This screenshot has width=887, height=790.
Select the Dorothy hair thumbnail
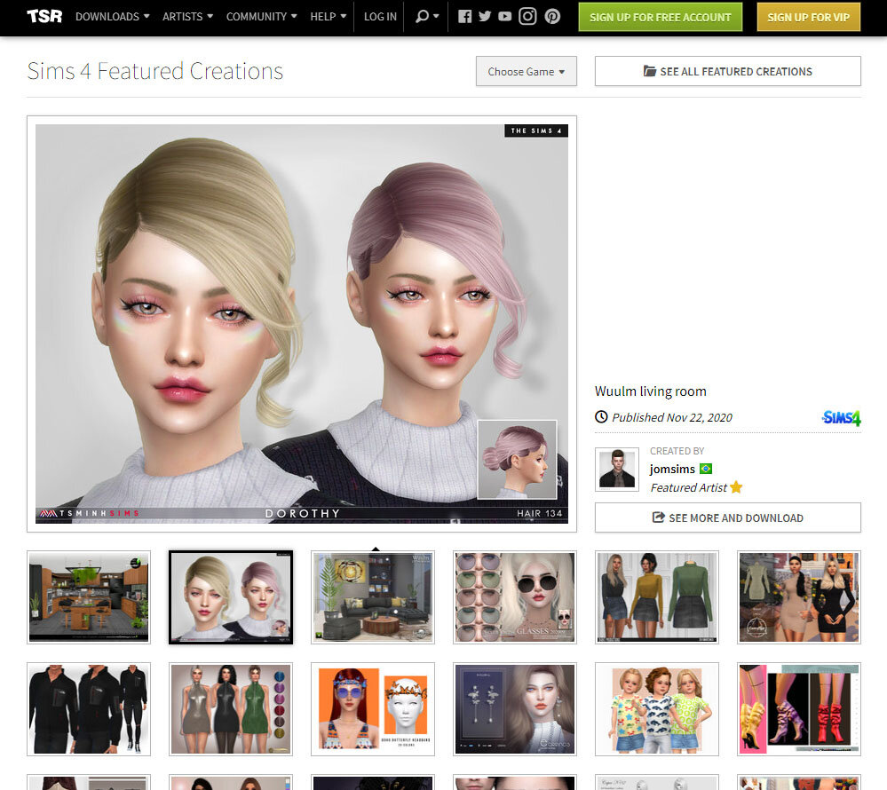[x=231, y=597]
